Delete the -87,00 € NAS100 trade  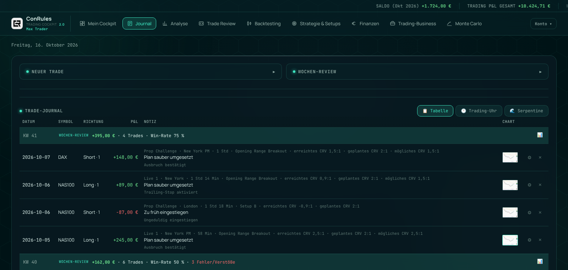540,212
